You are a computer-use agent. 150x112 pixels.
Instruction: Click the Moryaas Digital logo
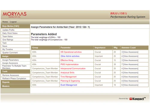pos(15,15)
